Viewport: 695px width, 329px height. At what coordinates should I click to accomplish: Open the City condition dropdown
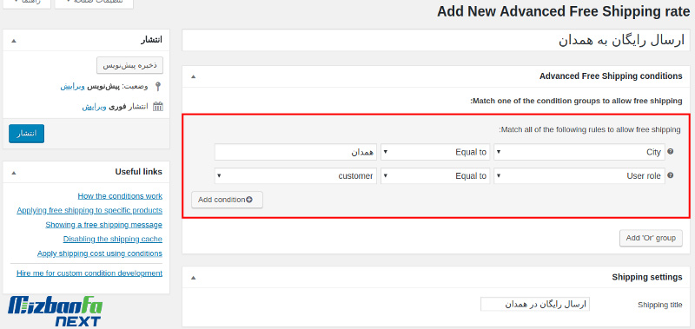579,152
